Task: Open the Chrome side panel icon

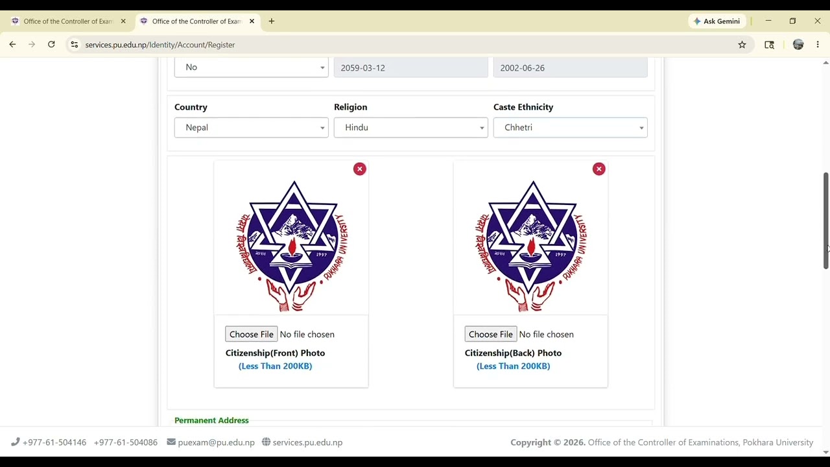Action: click(x=770, y=45)
